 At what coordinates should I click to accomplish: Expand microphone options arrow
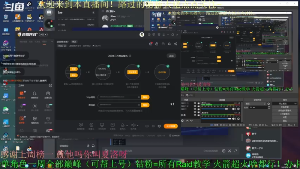tap(127, 125)
